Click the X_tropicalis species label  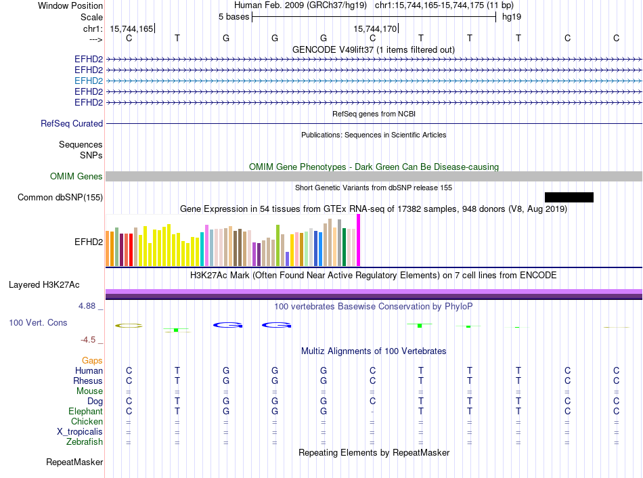tap(80, 432)
